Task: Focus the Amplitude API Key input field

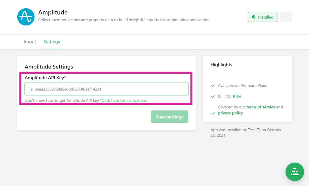Action: coord(106,89)
